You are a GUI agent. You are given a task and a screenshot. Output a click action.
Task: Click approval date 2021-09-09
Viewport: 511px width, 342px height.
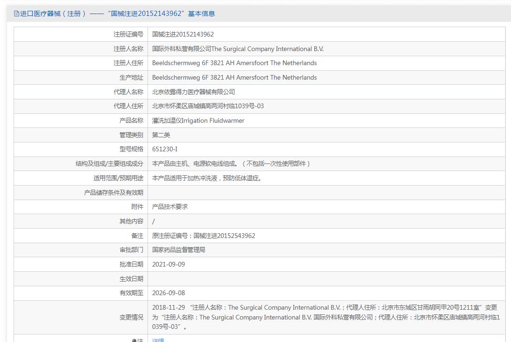169,264
